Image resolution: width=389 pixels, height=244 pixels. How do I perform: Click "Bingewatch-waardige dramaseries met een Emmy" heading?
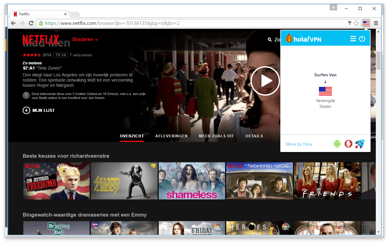pyautogui.click(x=85, y=215)
